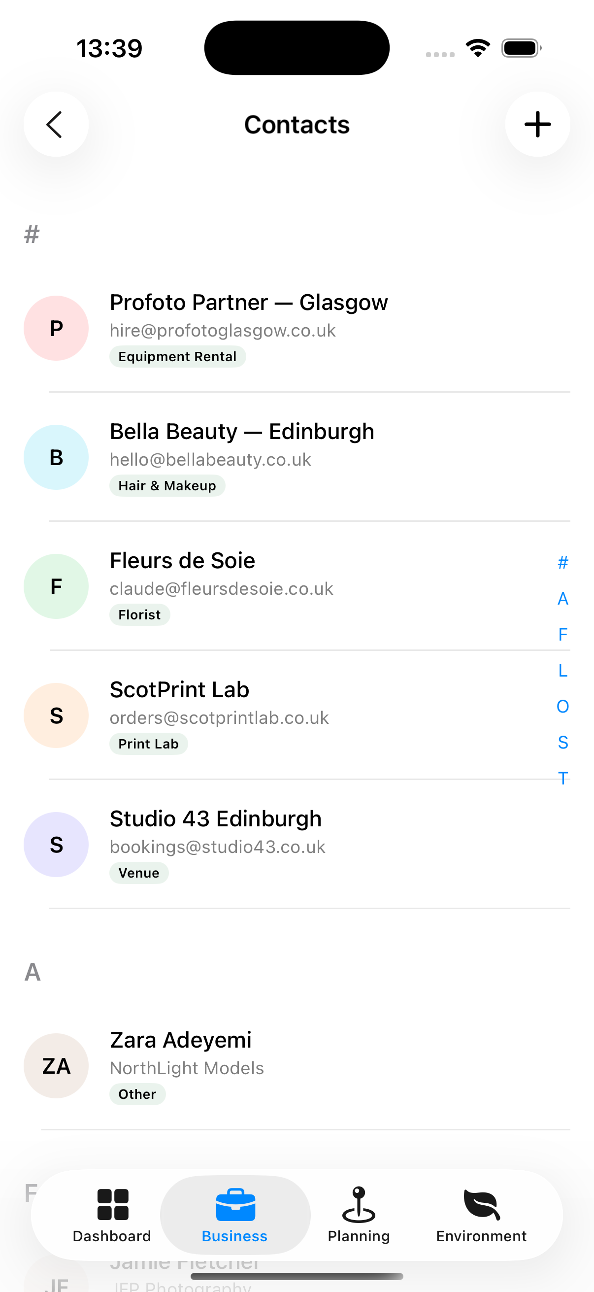Jump to section A in index
The height and width of the screenshot is (1292, 594).
pos(562,598)
